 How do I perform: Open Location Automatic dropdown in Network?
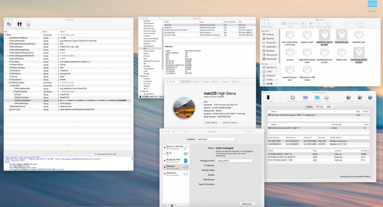[x=217, y=139]
